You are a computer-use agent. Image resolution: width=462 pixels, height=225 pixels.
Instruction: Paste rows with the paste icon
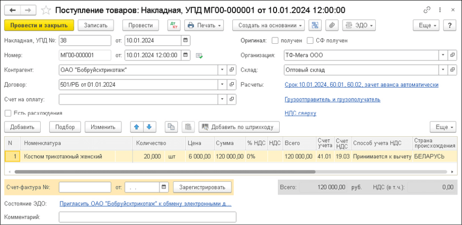[x=188, y=127]
